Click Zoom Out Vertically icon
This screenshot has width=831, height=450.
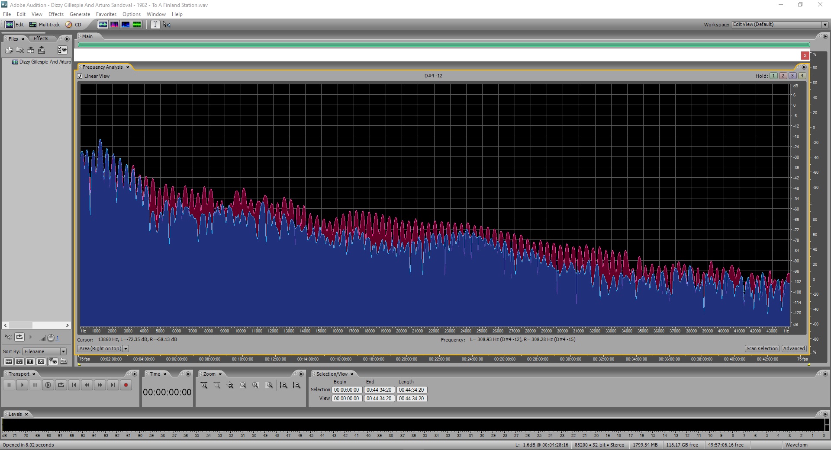pos(296,385)
